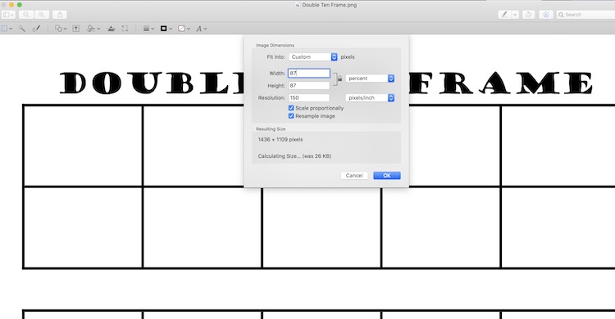Open the Shapes tool menu
615x319 pixels.
coord(61,29)
